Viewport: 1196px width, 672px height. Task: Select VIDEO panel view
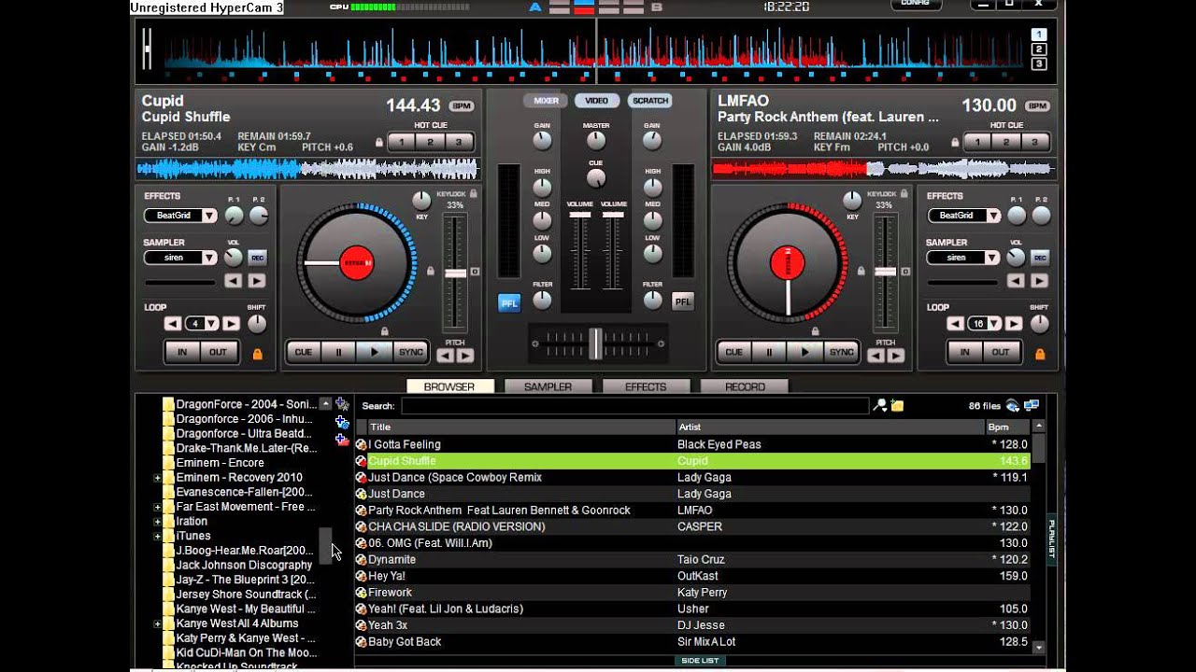(x=597, y=101)
